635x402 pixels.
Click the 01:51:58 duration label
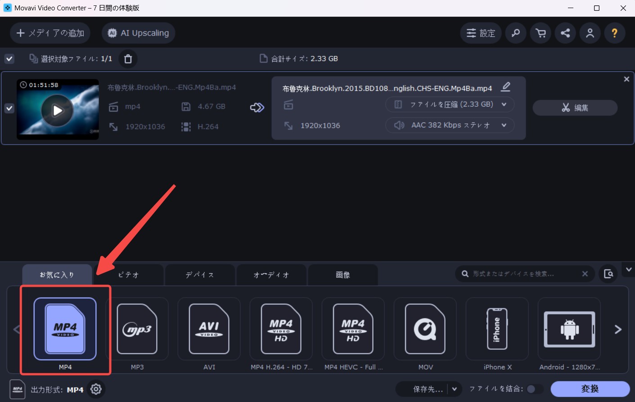click(x=44, y=85)
